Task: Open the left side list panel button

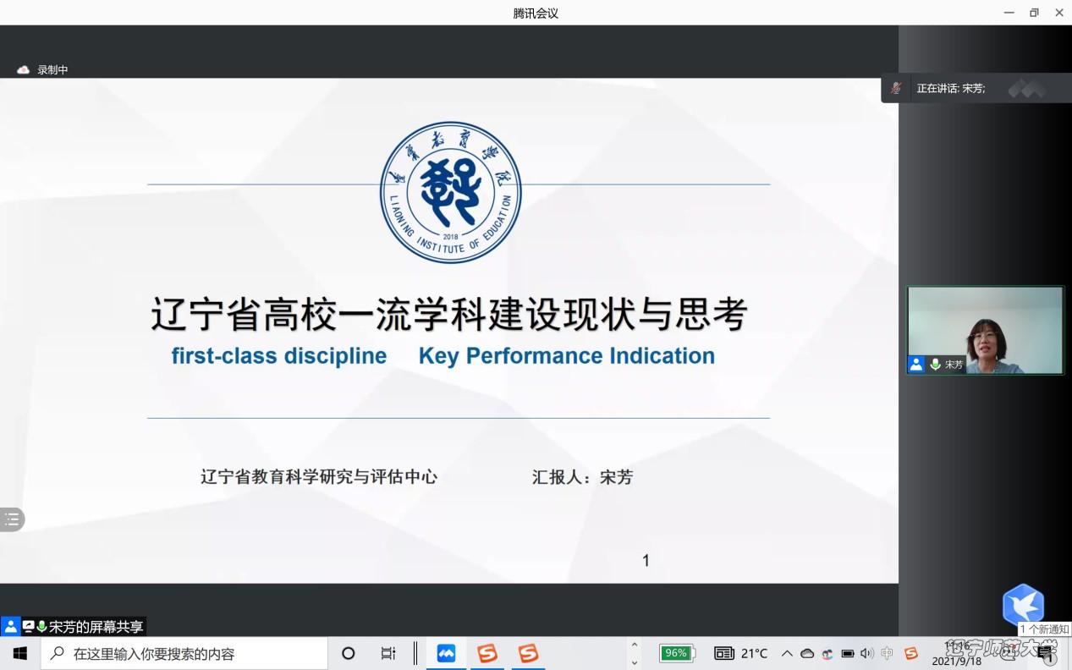Action: tap(12, 519)
